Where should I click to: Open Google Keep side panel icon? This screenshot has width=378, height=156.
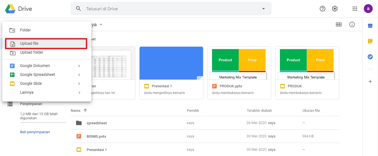(x=370, y=41)
